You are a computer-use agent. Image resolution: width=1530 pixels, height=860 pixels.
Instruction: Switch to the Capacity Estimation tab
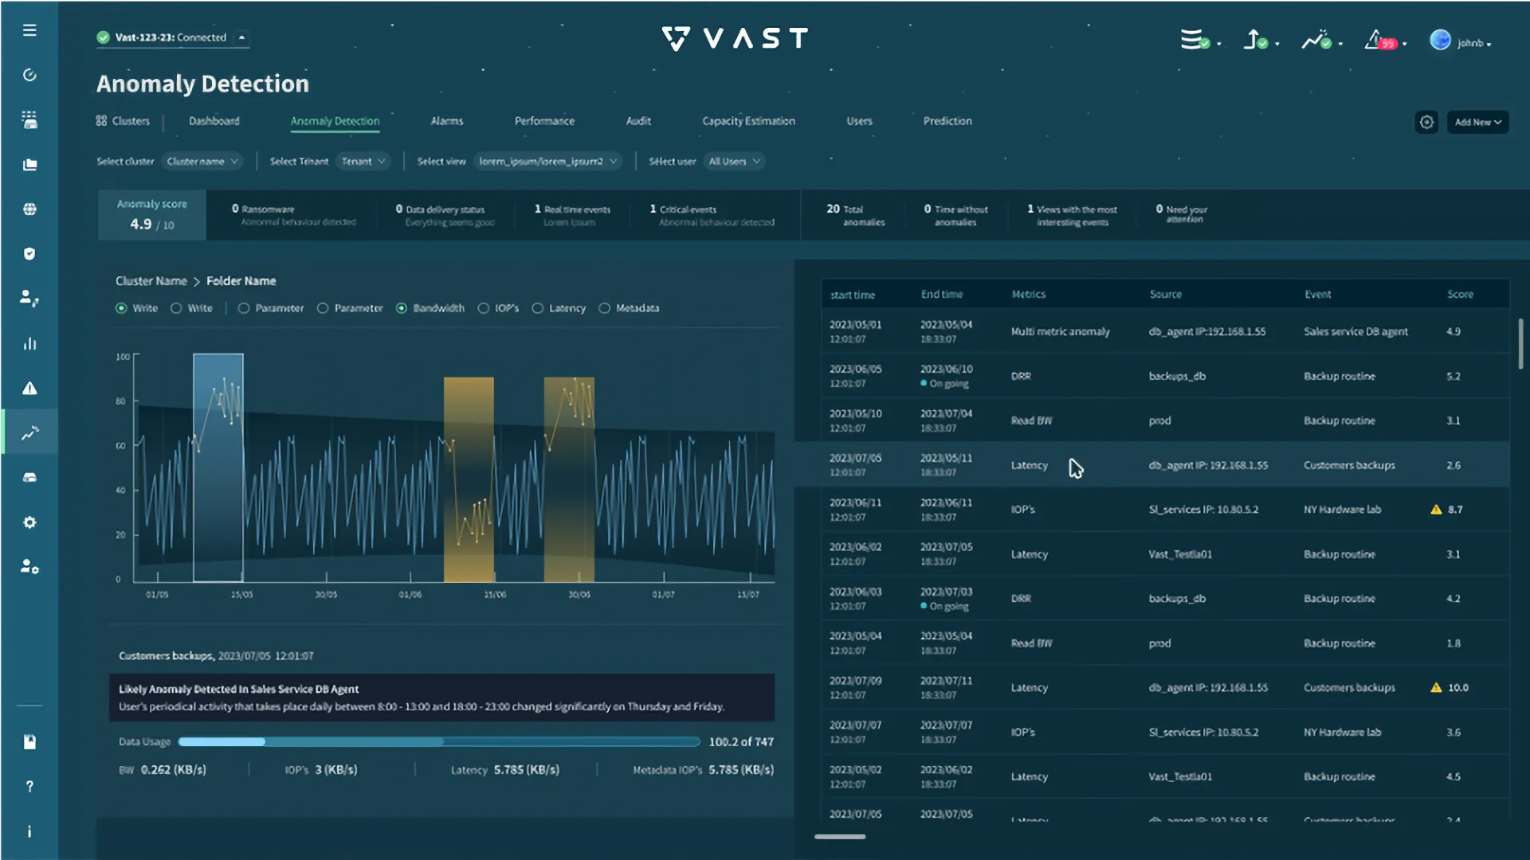click(x=748, y=121)
